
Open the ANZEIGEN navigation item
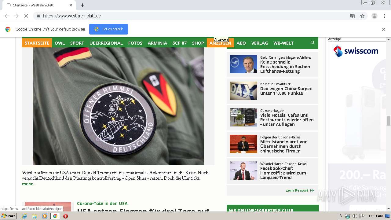click(x=220, y=43)
